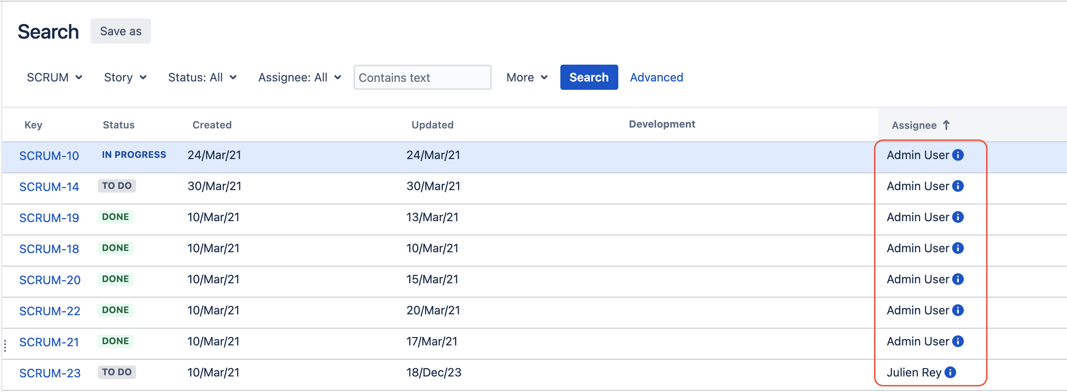
Task: Click info icon beside Admin User in SCRUM-19 row
Action: pyautogui.click(x=958, y=217)
